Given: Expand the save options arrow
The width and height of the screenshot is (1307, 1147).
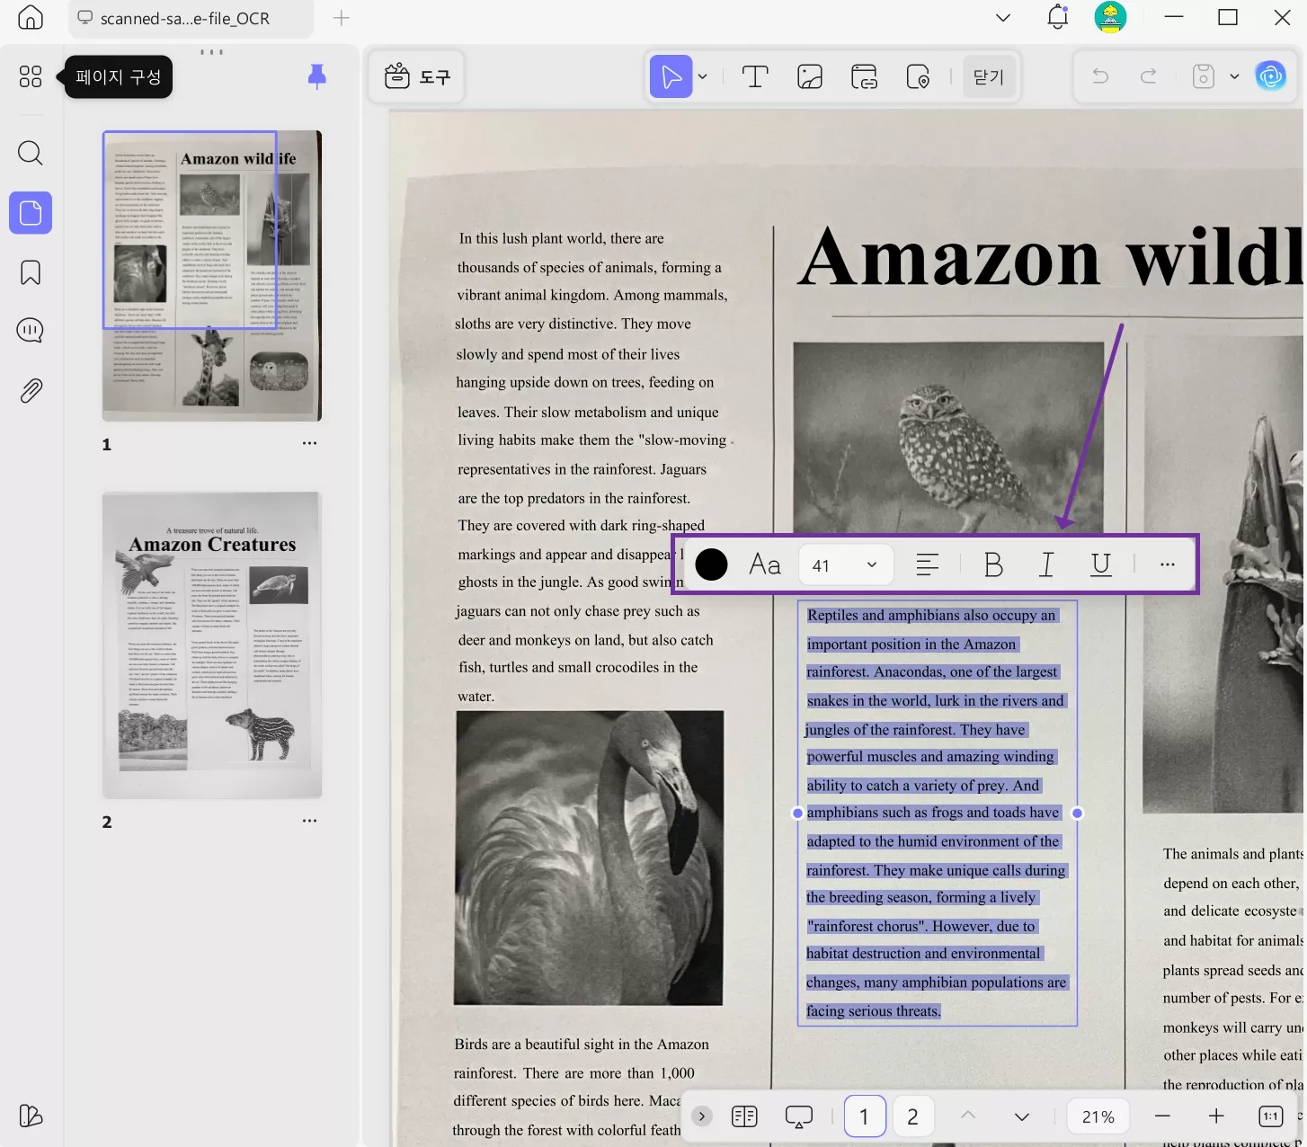Looking at the screenshot, I should [x=1235, y=77].
